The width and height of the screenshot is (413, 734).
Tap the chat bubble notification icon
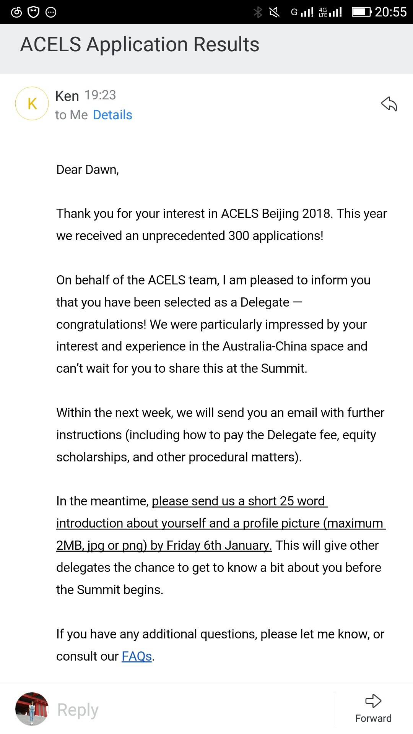click(x=51, y=12)
